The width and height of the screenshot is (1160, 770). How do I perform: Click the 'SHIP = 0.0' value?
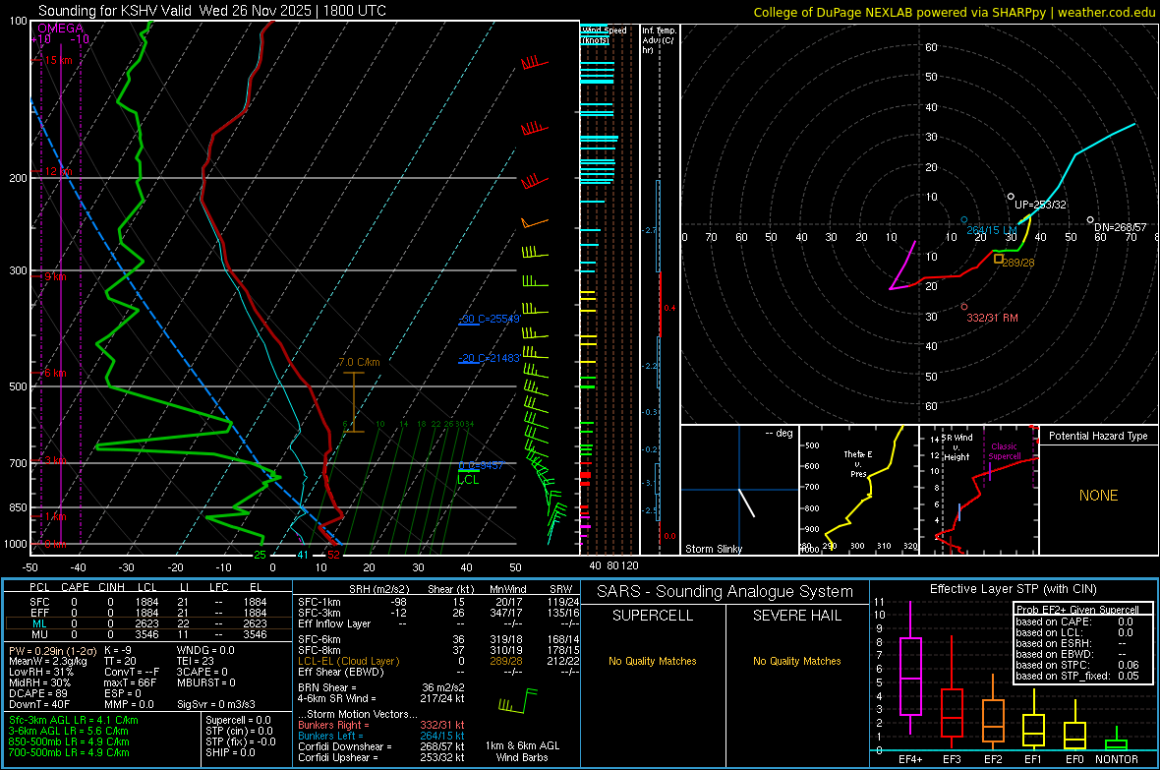(x=230, y=752)
